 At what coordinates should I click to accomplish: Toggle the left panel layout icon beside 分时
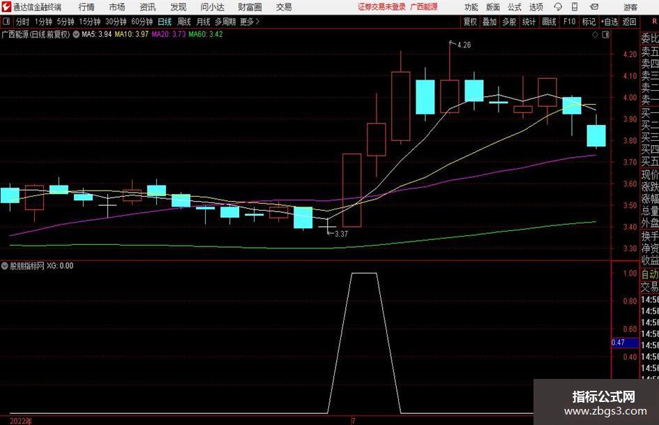point(6,22)
